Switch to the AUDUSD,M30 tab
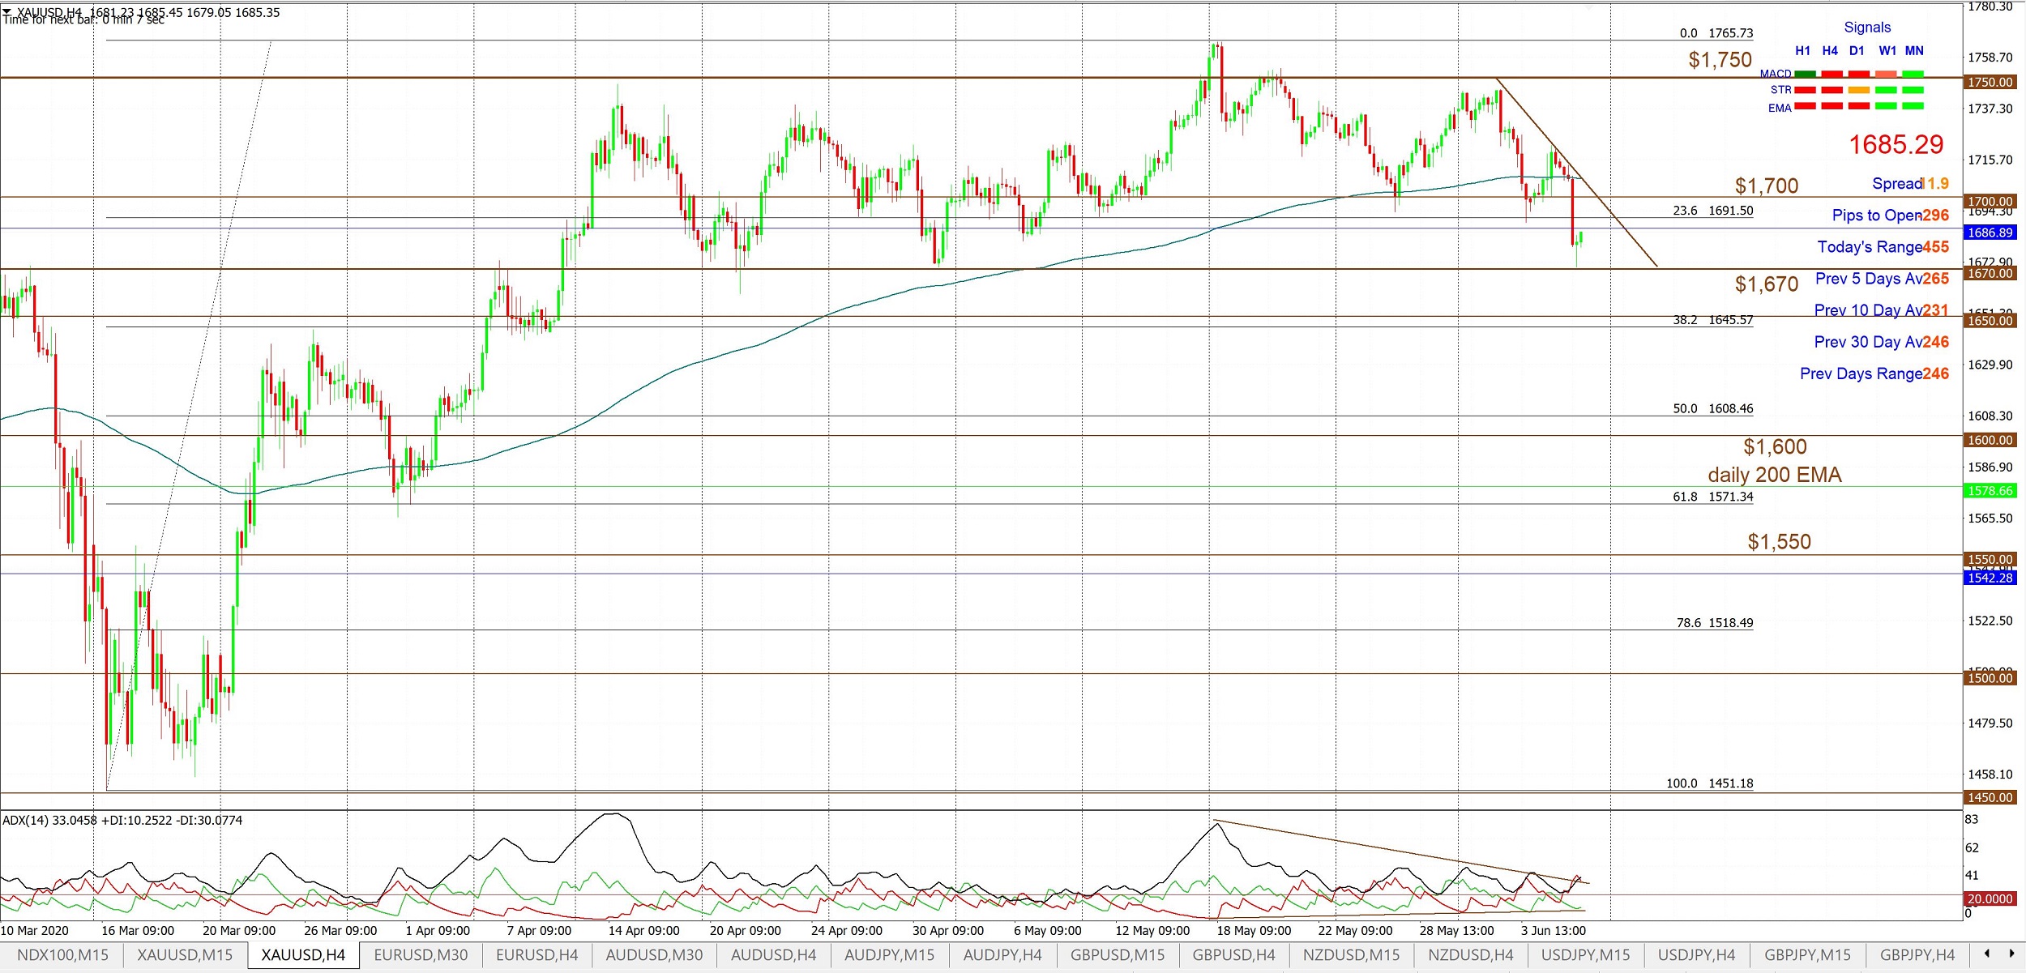The image size is (2026, 973). coord(654,954)
